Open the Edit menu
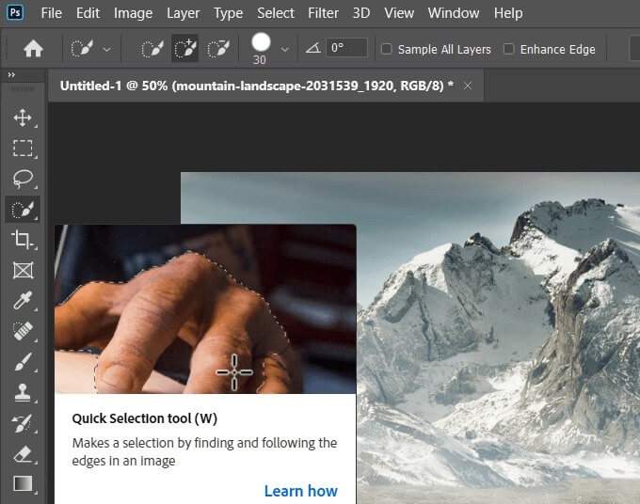Viewport: 640px width, 504px height. pos(88,13)
